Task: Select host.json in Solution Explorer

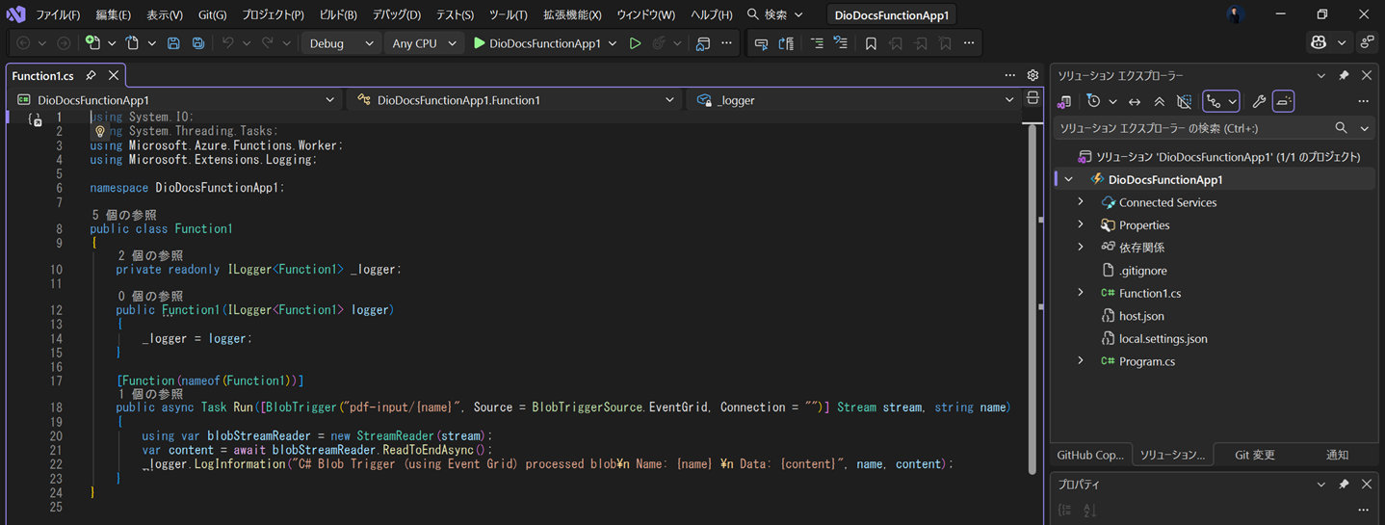Action: [x=1141, y=316]
